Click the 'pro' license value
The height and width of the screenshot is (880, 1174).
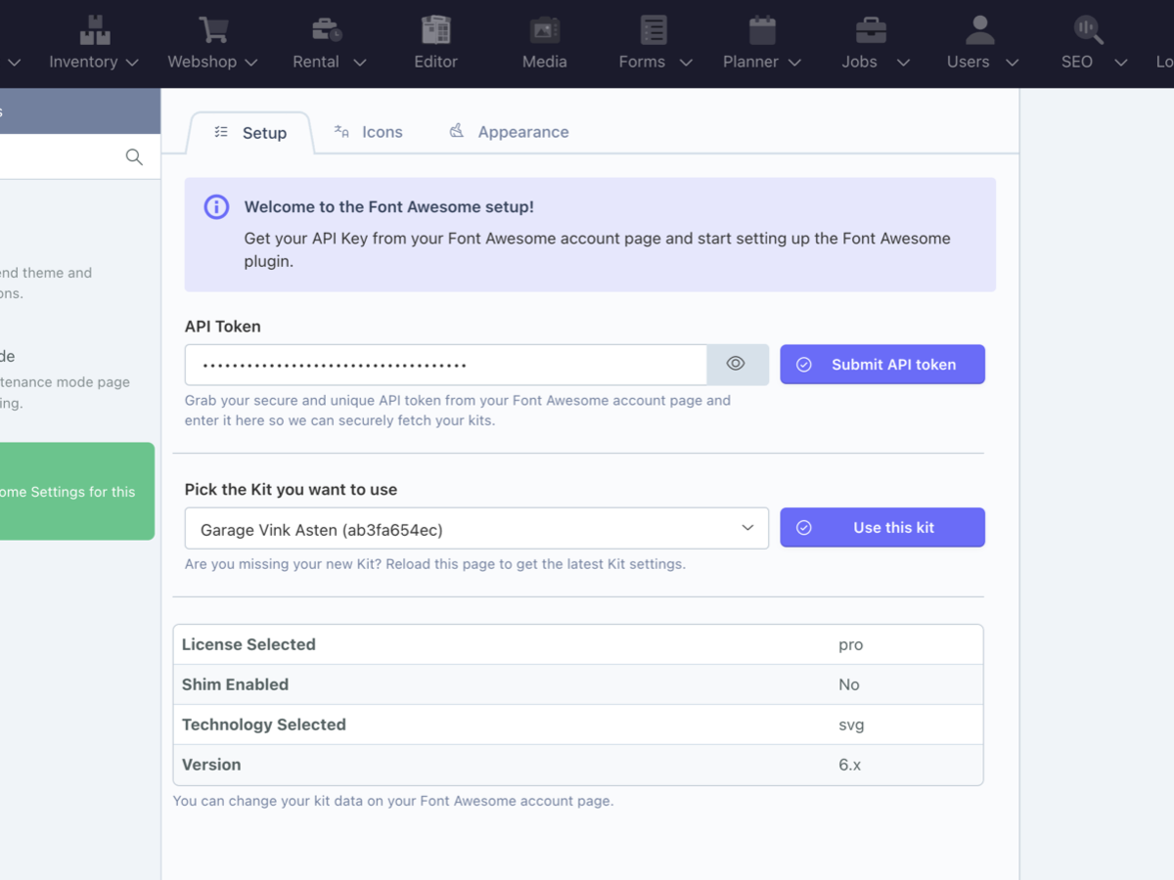pos(850,645)
